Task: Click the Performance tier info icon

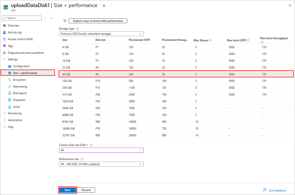Action: (82, 159)
